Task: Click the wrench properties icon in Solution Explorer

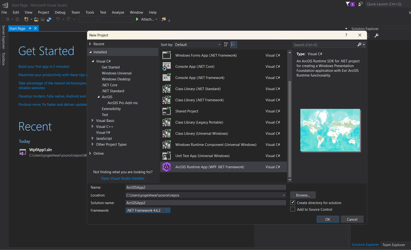Action: pos(376,36)
